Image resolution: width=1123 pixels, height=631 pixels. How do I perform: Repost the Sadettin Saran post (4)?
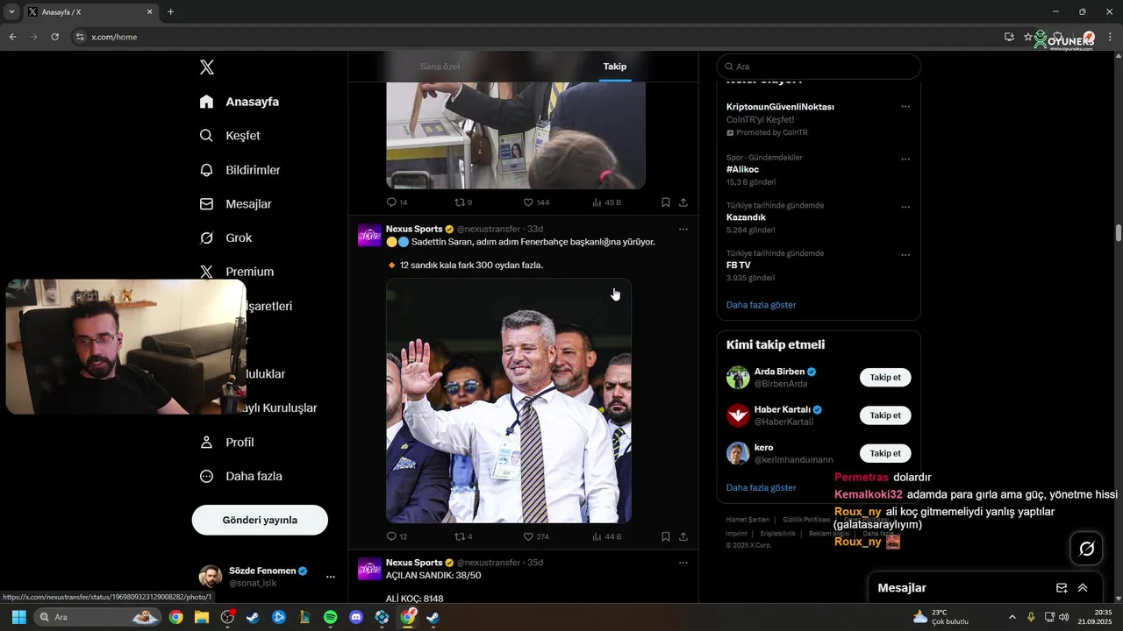(x=463, y=536)
